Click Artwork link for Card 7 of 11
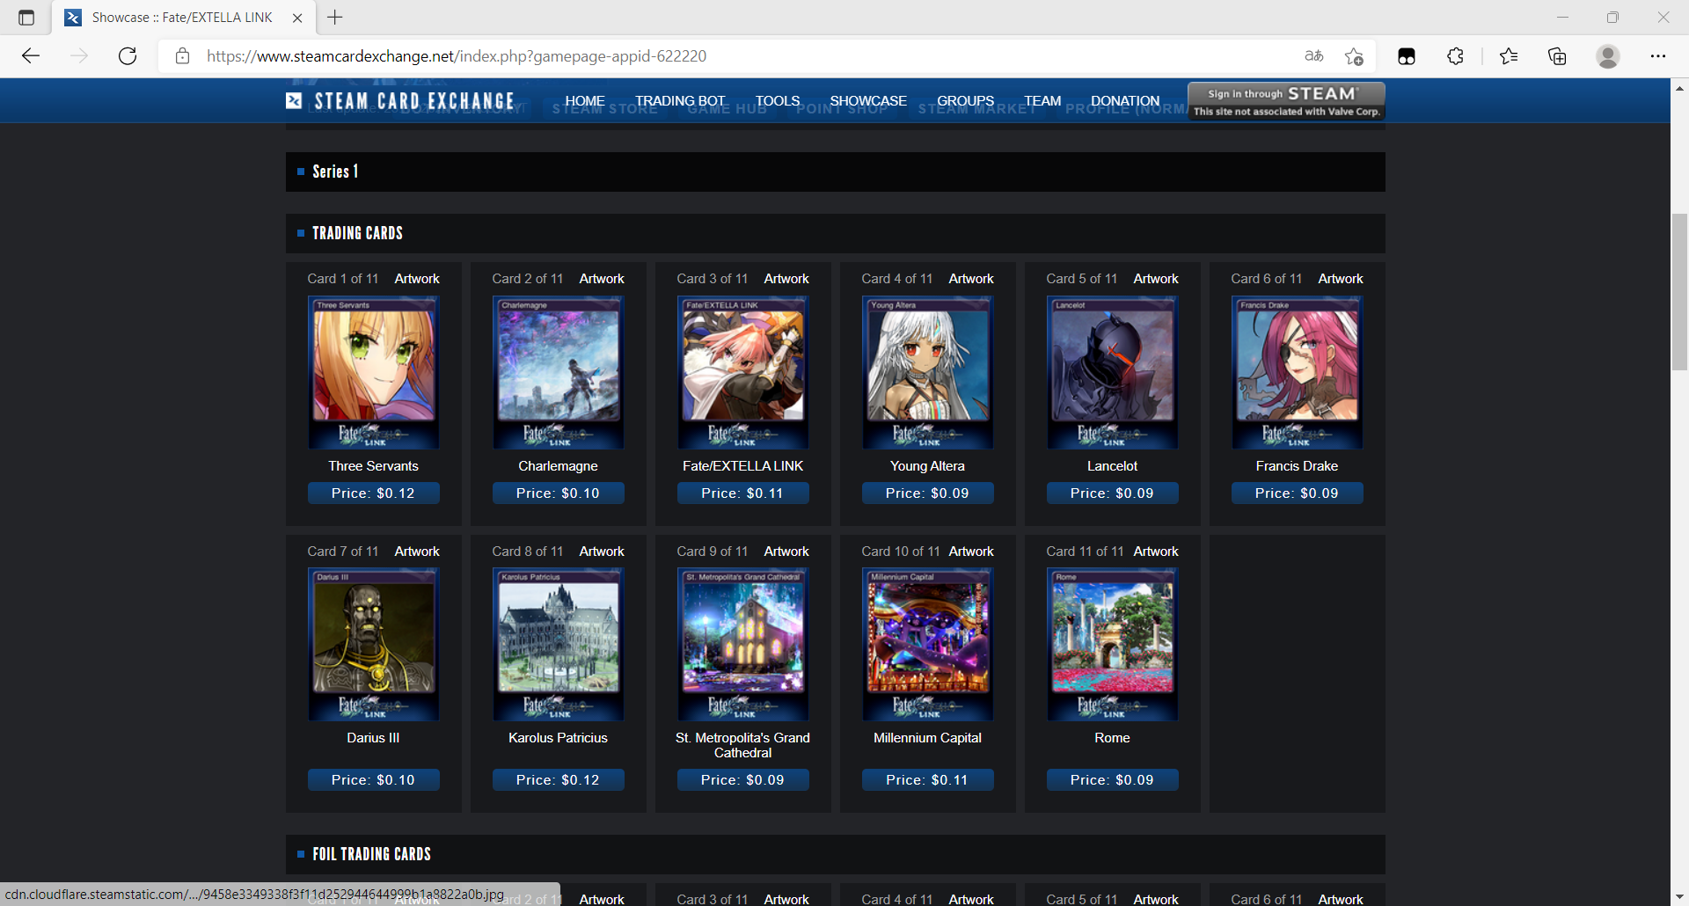The height and width of the screenshot is (906, 1689). click(x=417, y=552)
